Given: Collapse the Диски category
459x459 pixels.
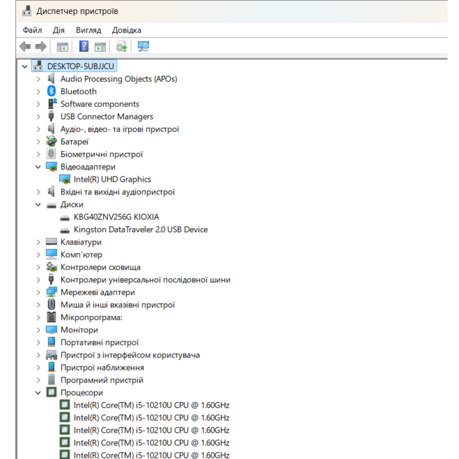Looking at the screenshot, I should [x=38, y=205].
